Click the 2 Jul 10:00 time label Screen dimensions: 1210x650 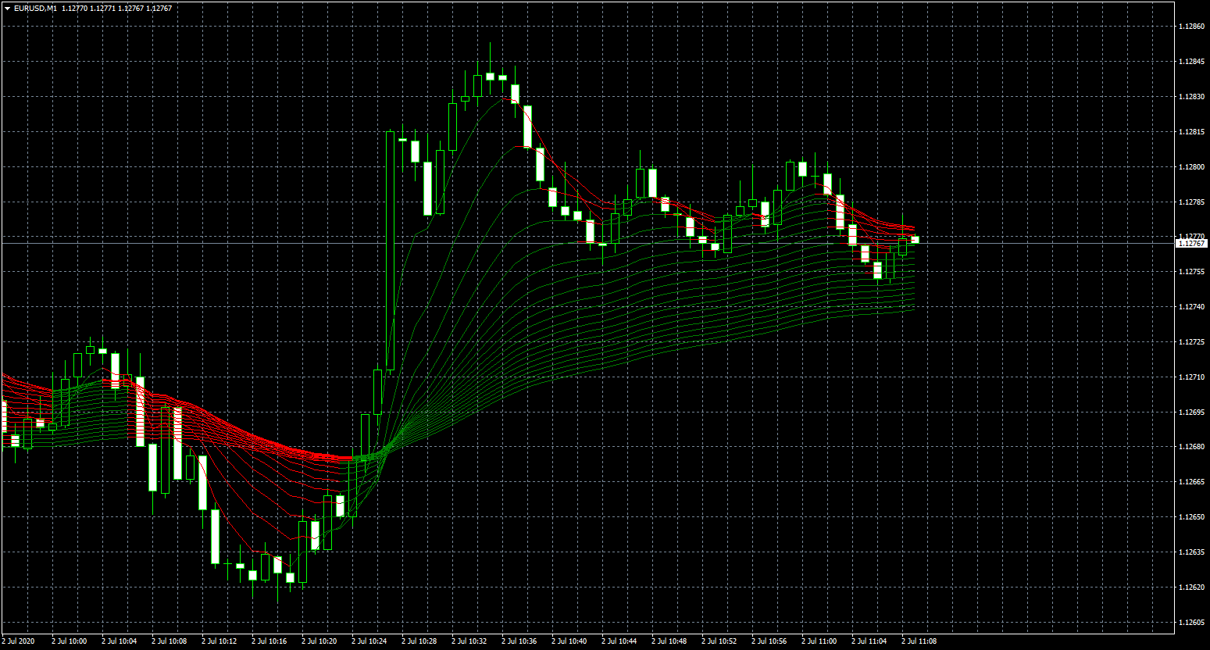coord(69,641)
